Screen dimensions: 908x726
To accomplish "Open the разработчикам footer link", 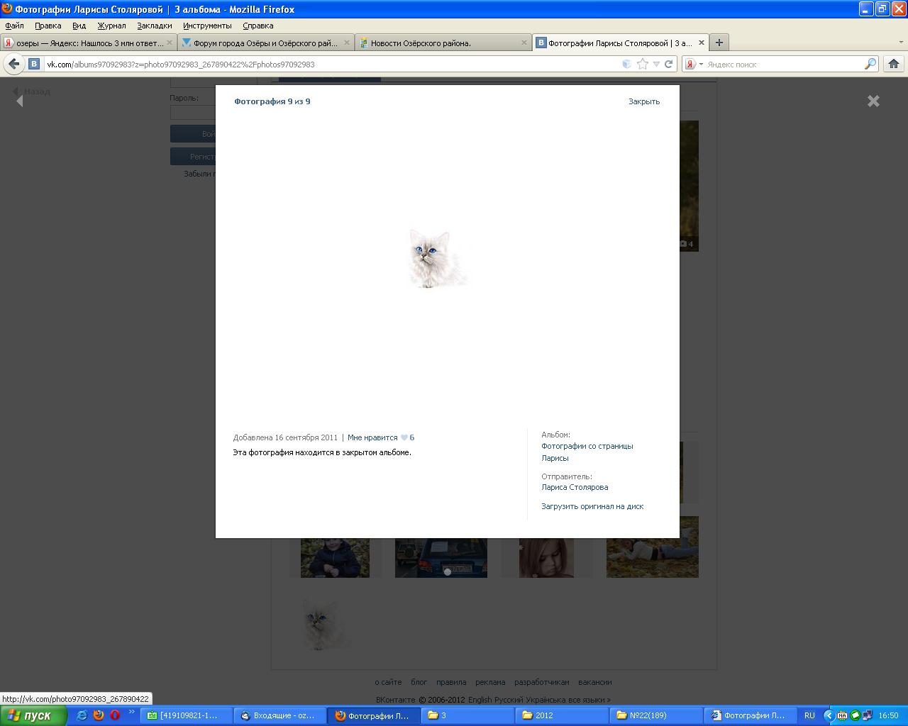I will (x=542, y=682).
